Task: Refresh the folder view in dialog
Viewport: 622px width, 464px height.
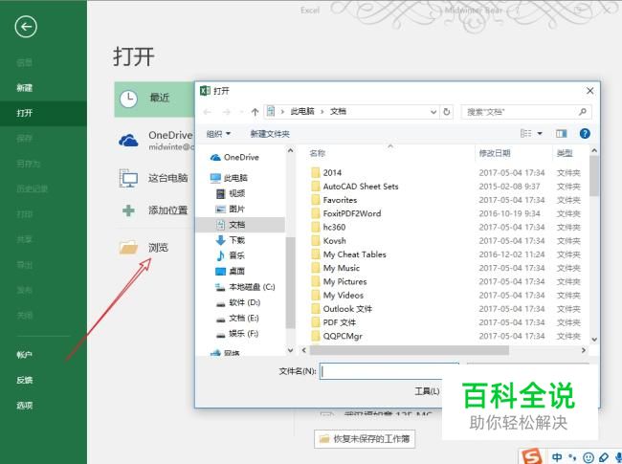Action: [x=447, y=112]
